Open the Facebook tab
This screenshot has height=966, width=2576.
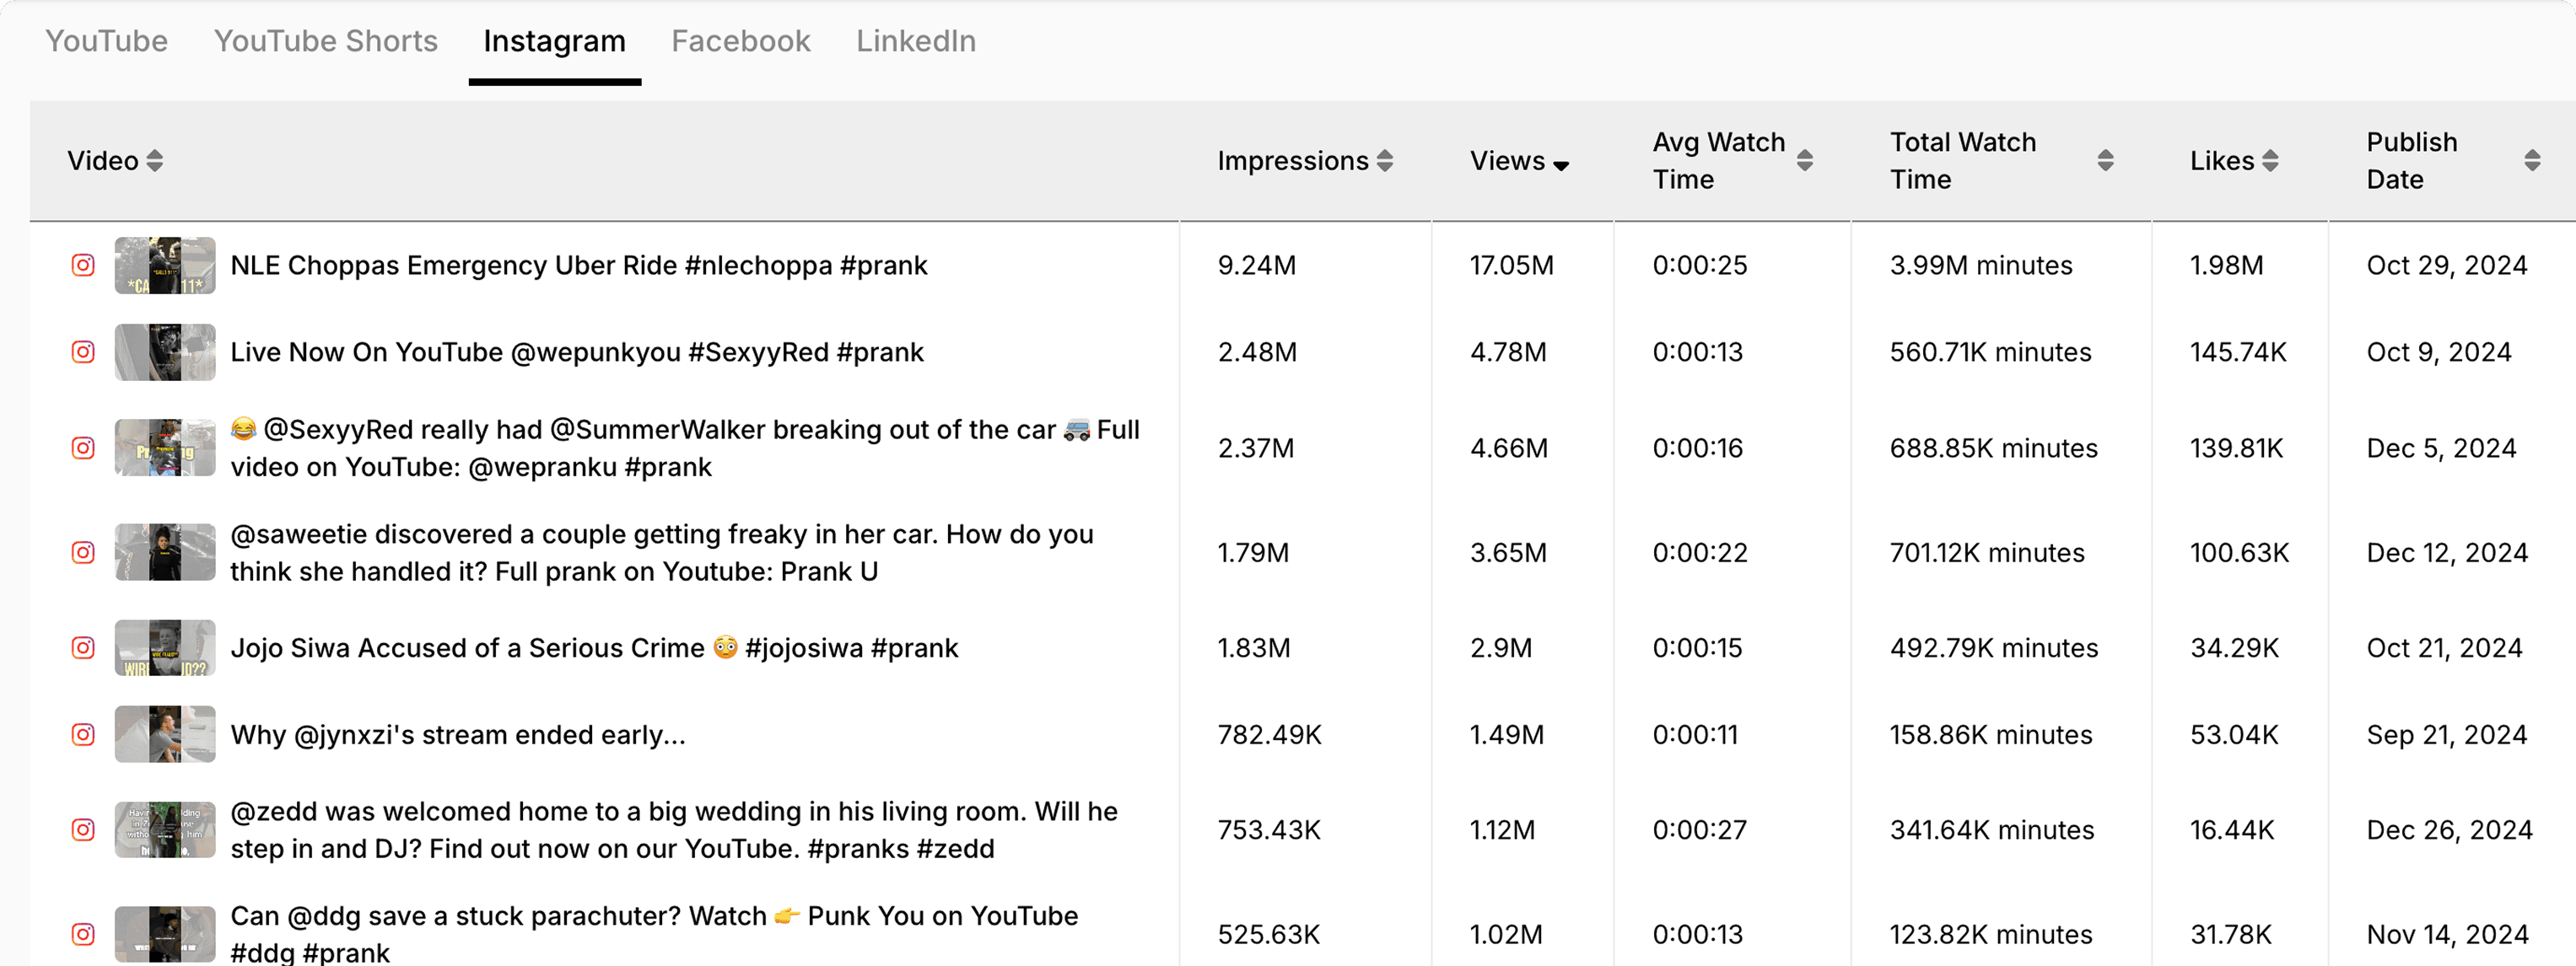[x=740, y=41]
